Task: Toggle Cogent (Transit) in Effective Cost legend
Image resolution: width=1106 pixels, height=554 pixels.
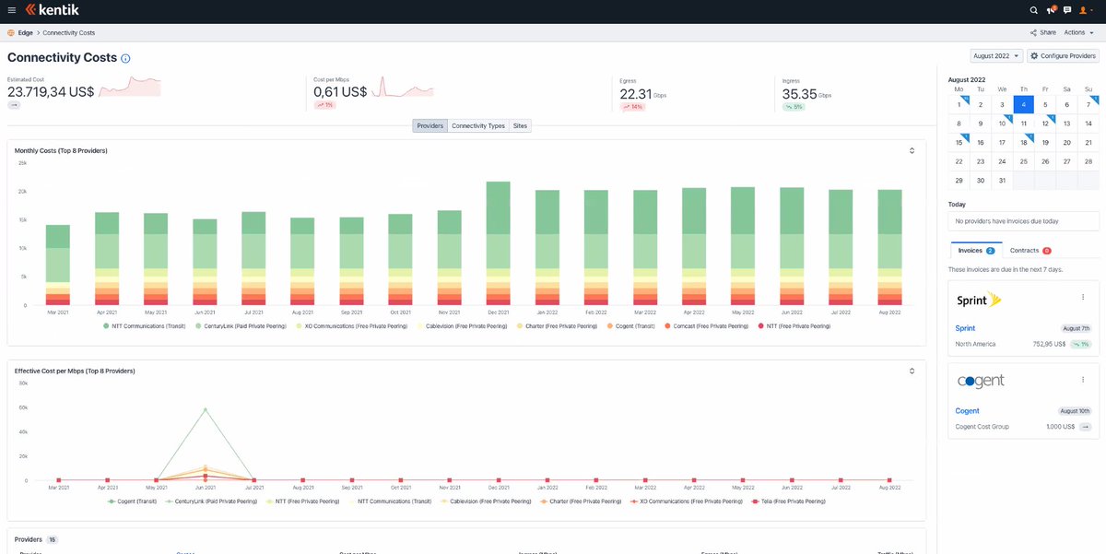Action: 133,501
